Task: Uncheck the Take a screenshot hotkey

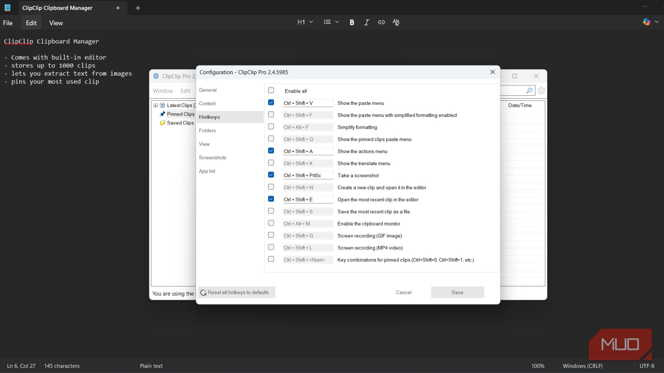Action: (x=271, y=175)
